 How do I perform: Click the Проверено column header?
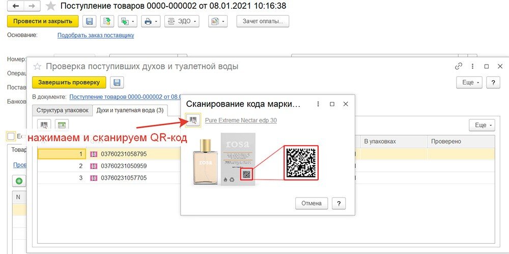pos(461,142)
